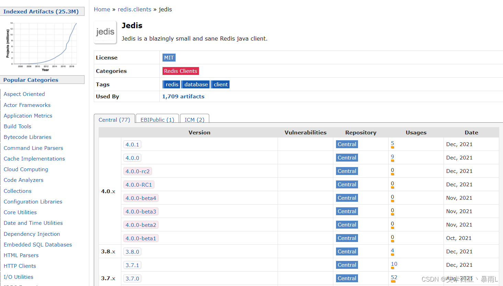The width and height of the screenshot is (503, 286).
Task: Open usages count 5 for 4.0.1
Action: click(392, 143)
